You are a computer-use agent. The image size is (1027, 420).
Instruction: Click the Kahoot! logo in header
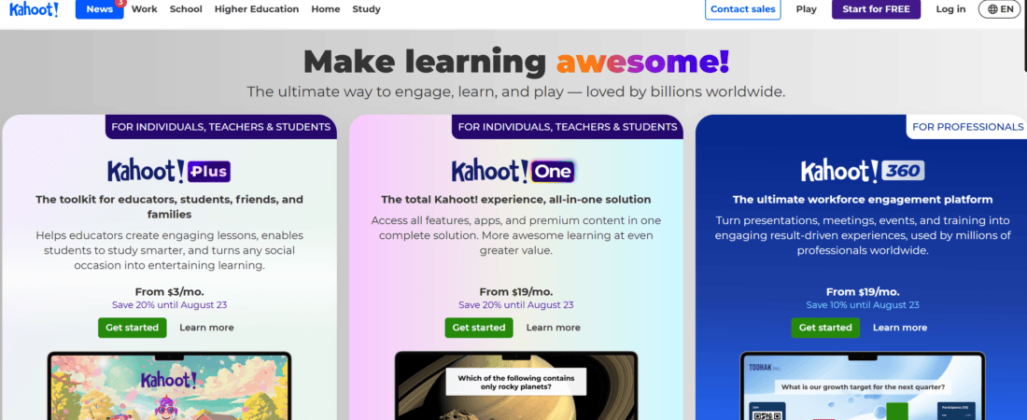[x=34, y=9]
